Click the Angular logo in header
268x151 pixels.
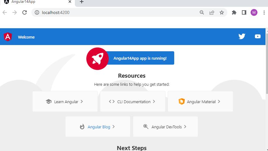click(x=8, y=37)
